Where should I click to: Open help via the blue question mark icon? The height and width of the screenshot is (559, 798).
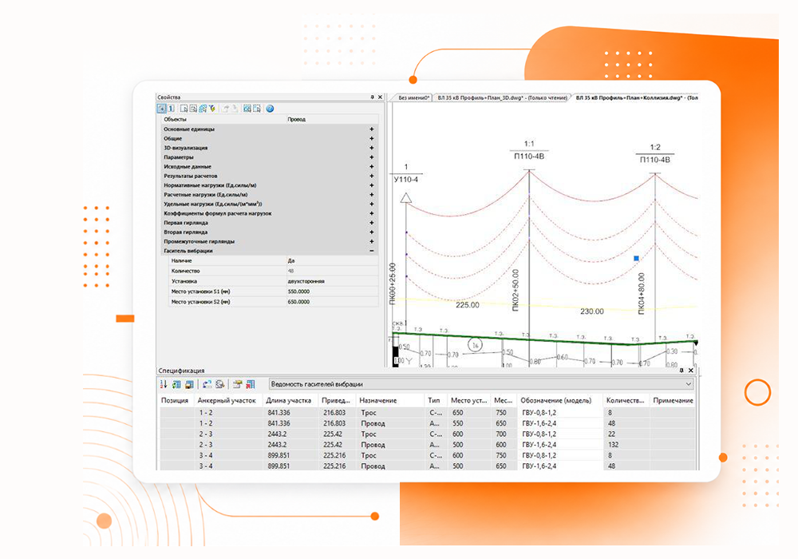[270, 109]
